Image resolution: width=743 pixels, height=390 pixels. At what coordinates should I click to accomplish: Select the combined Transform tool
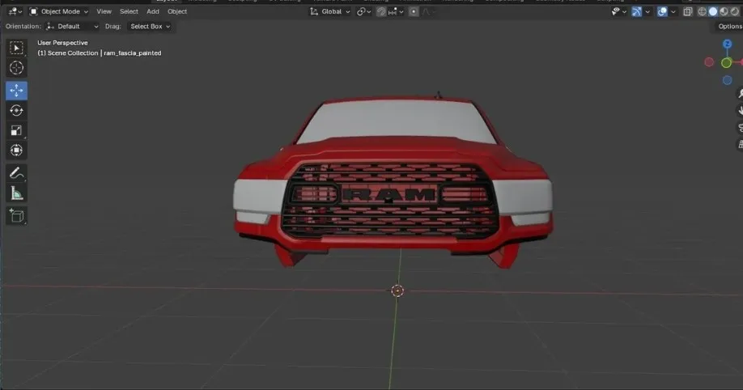point(16,150)
